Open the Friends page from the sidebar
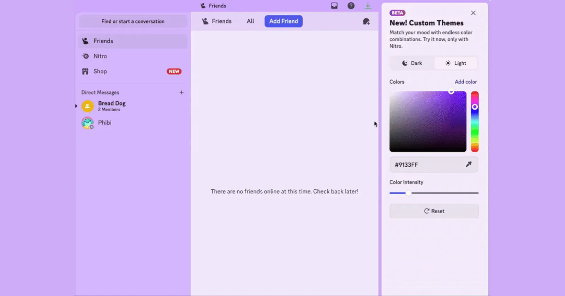This screenshot has height=296, width=565. pyautogui.click(x=133, y=41)
